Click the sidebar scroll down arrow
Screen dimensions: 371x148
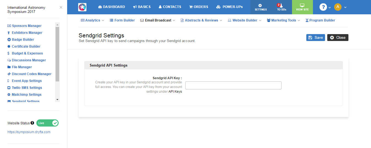pos(57,99)
